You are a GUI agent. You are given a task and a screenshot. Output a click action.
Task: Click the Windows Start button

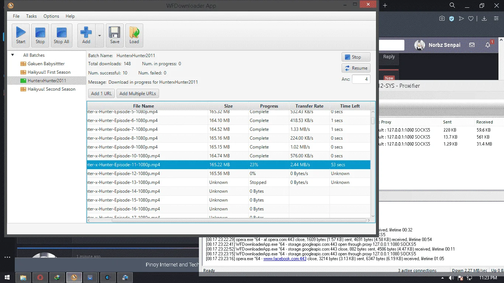click(7, 277)
